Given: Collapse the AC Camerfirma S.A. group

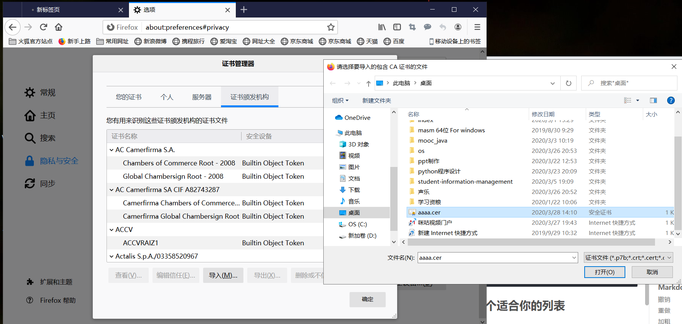Looking at the screenshot, I should pyautogui.click(x=111, y=150).
